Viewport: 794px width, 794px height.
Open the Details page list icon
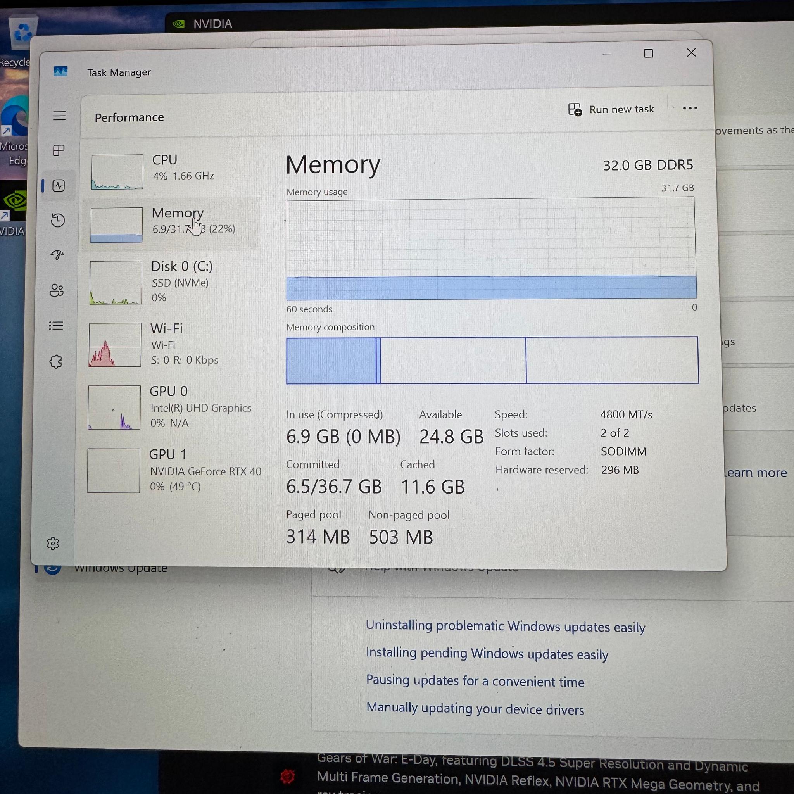pyautogui.click(x=56, y=326)
